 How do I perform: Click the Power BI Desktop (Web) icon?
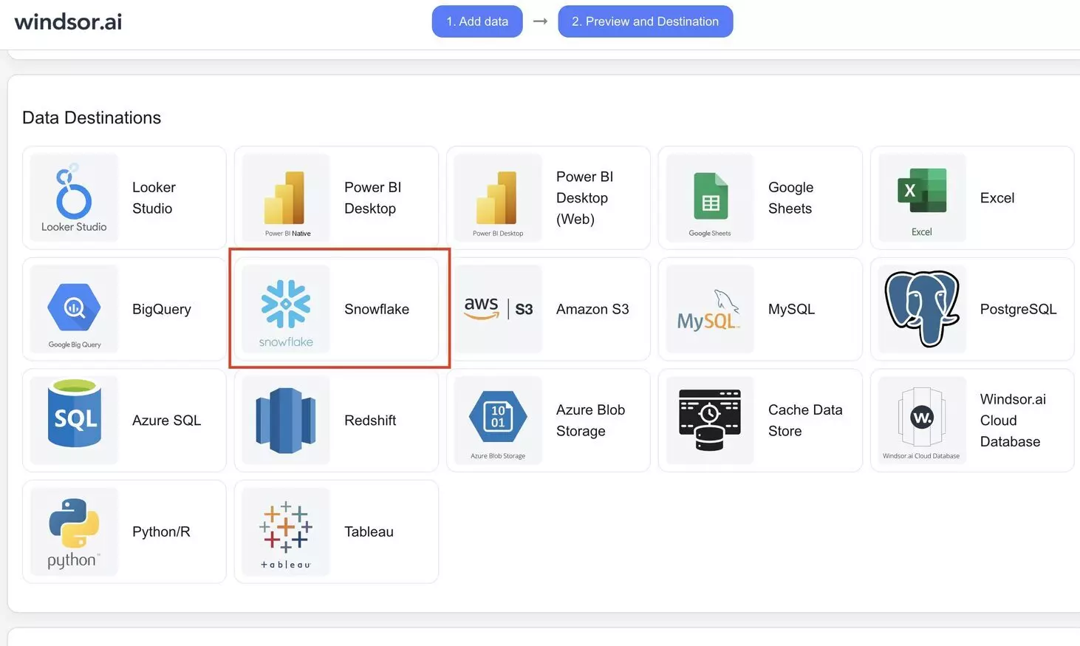[498, 197]
